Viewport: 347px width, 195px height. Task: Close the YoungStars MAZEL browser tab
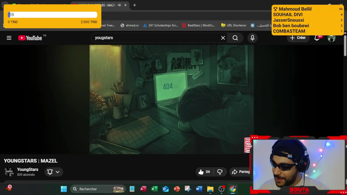coord(125,5)
